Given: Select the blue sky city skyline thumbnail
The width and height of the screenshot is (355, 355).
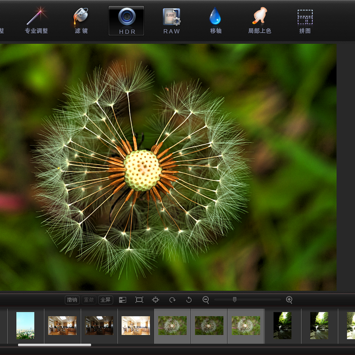Looking at the screenshot, I should [x=25, y=325].
